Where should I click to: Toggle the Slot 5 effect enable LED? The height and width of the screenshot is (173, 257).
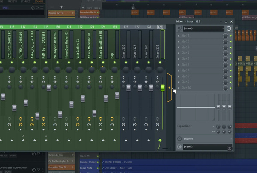(231, 59)
